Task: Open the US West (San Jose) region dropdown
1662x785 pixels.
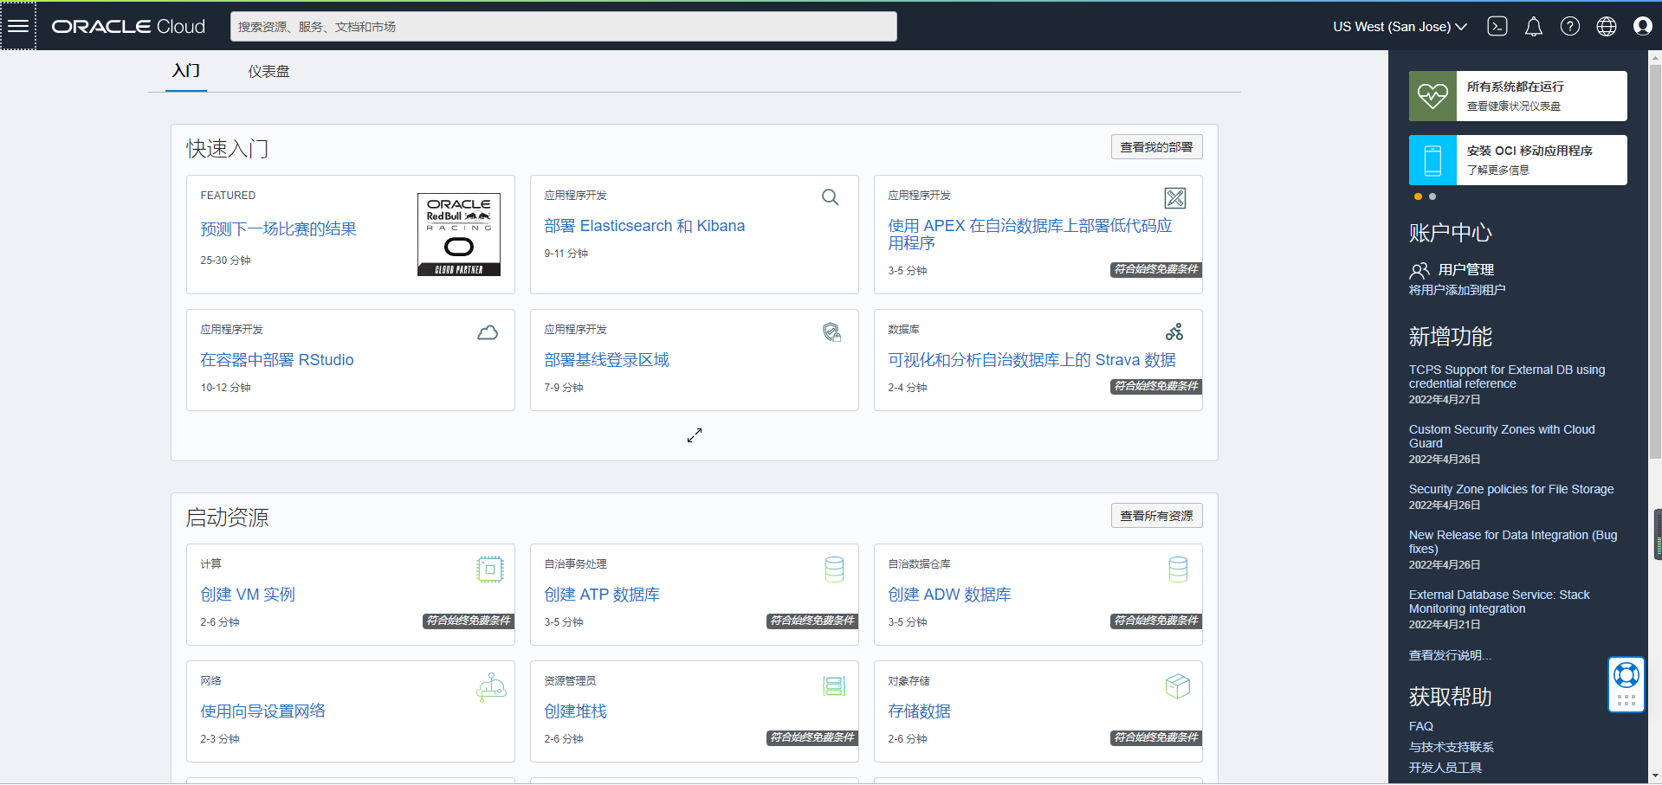Action: tap(1400, 27)
